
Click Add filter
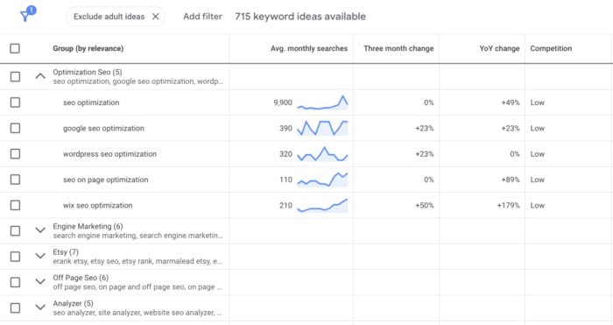click(202, 17)
